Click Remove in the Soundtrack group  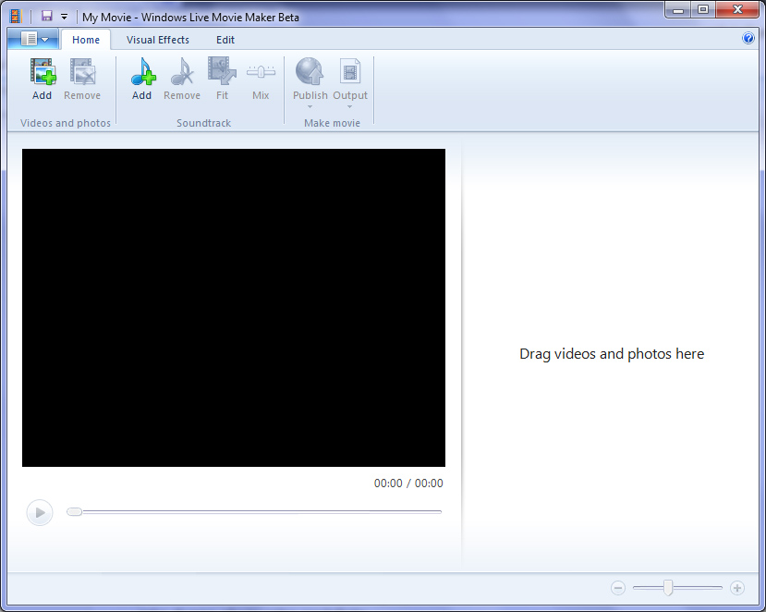click(182, 79)
